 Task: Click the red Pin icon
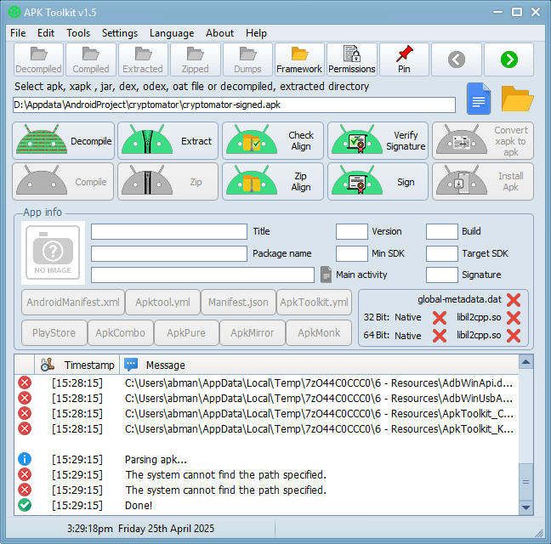(x=404, y=59)
